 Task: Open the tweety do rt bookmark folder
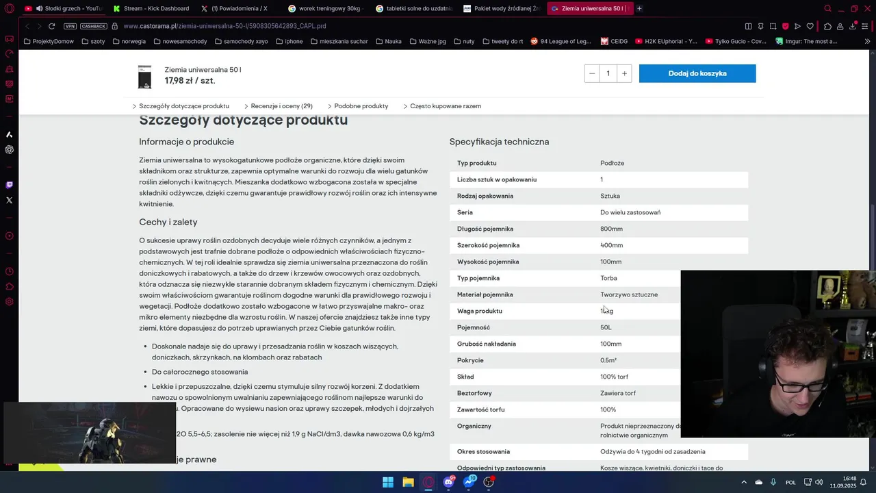click(x=503, y=41)
